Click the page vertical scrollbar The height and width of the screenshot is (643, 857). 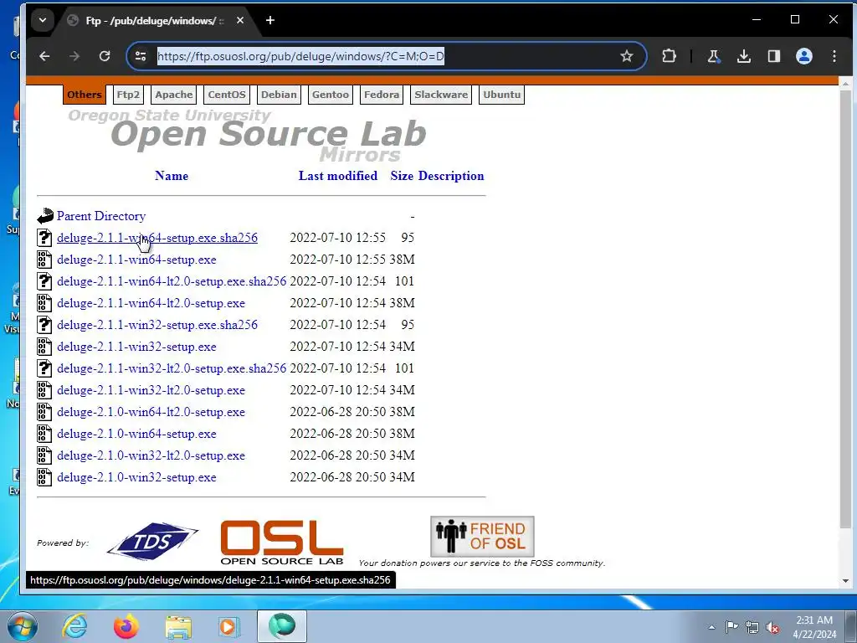point(845,309)
